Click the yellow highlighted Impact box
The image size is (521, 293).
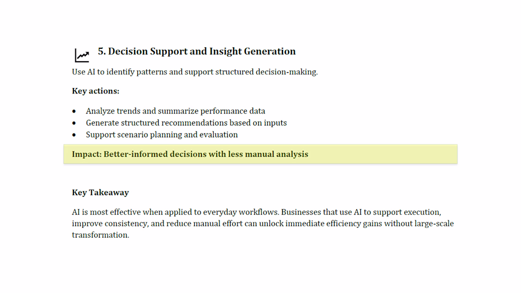point(260,154)
